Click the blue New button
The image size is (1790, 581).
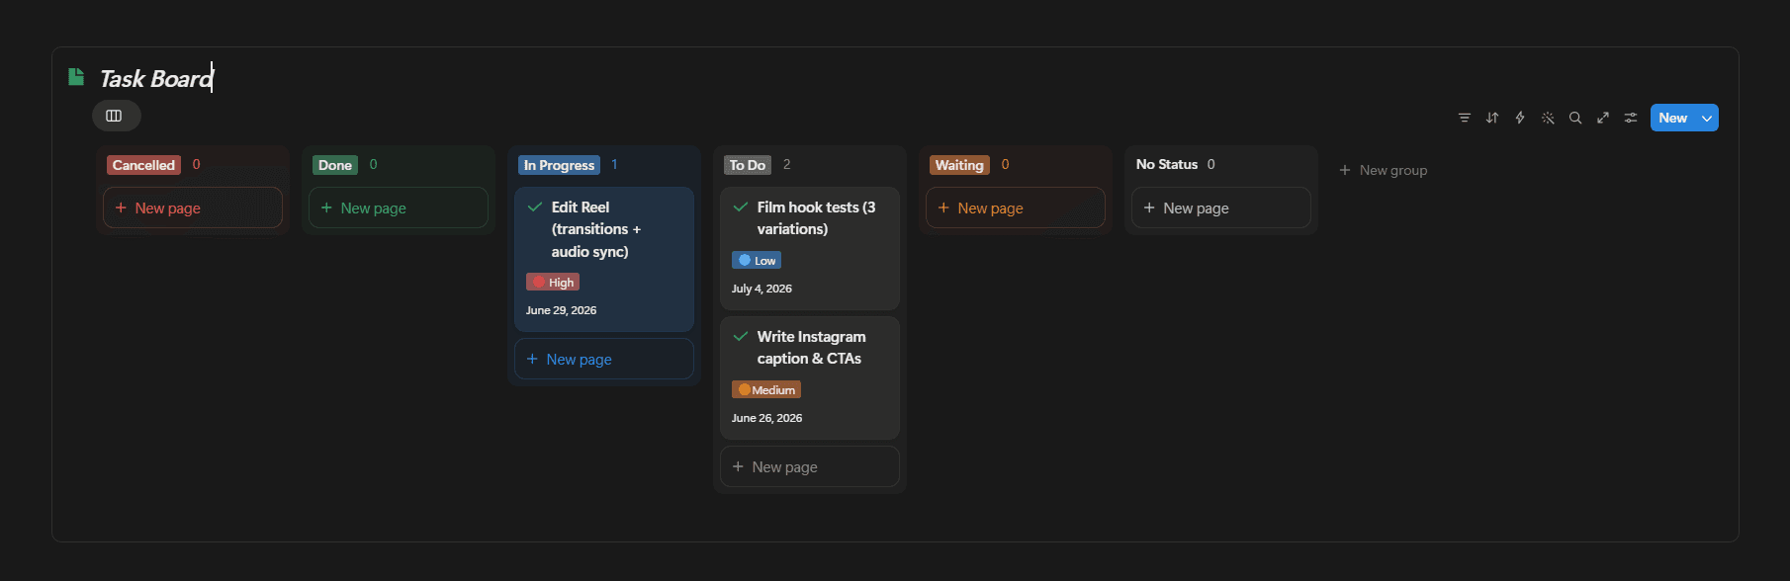pos(1673,118)
